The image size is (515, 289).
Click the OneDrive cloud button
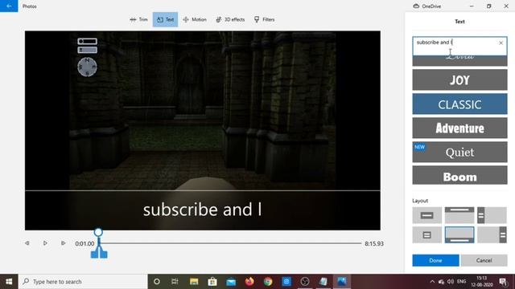point(427,6)
